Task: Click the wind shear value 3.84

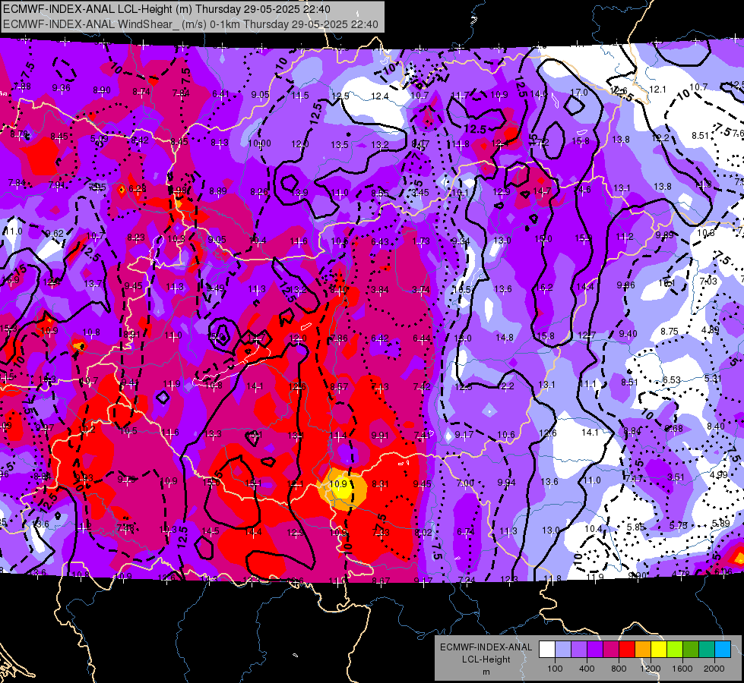Action: pos(379,290)
